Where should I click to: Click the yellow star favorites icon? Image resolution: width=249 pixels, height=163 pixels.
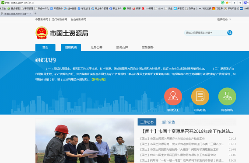click(227, 3)
